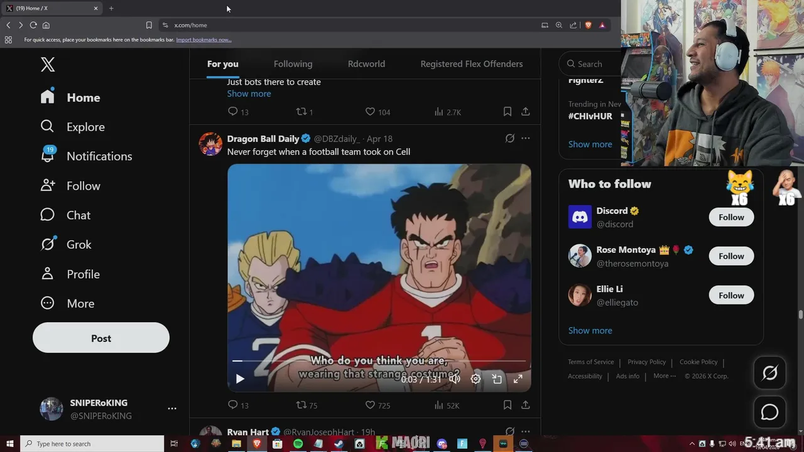Image resolution: width=804 pixels, height=452 pixels.
Task: Bookmark this page in the browser toolbar
Action: pyautogui.click(x=149, y=25)
